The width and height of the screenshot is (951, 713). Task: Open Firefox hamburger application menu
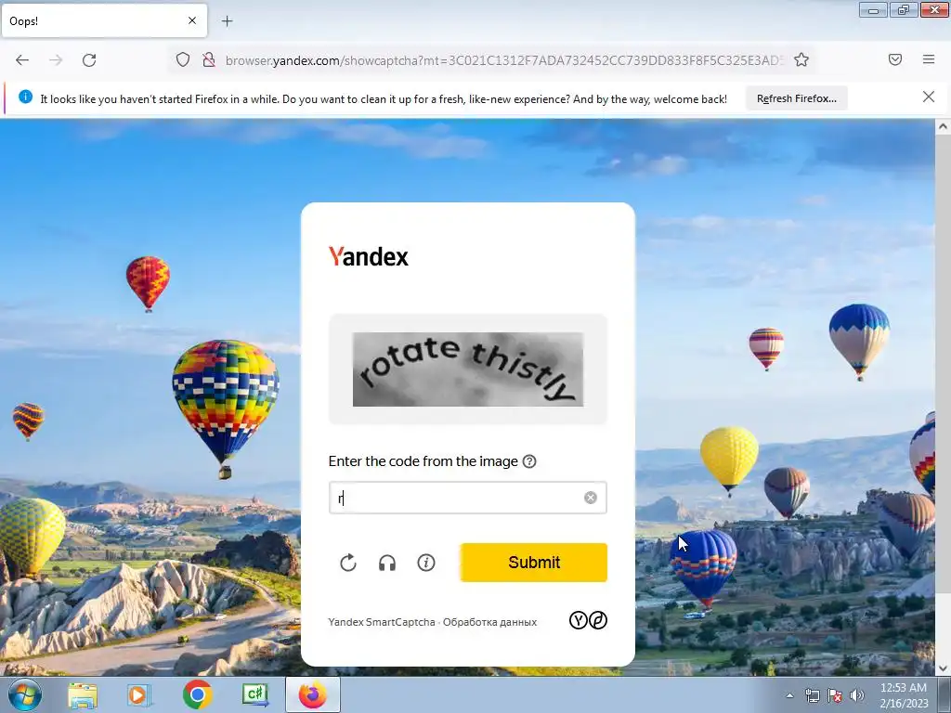(928, 59)
